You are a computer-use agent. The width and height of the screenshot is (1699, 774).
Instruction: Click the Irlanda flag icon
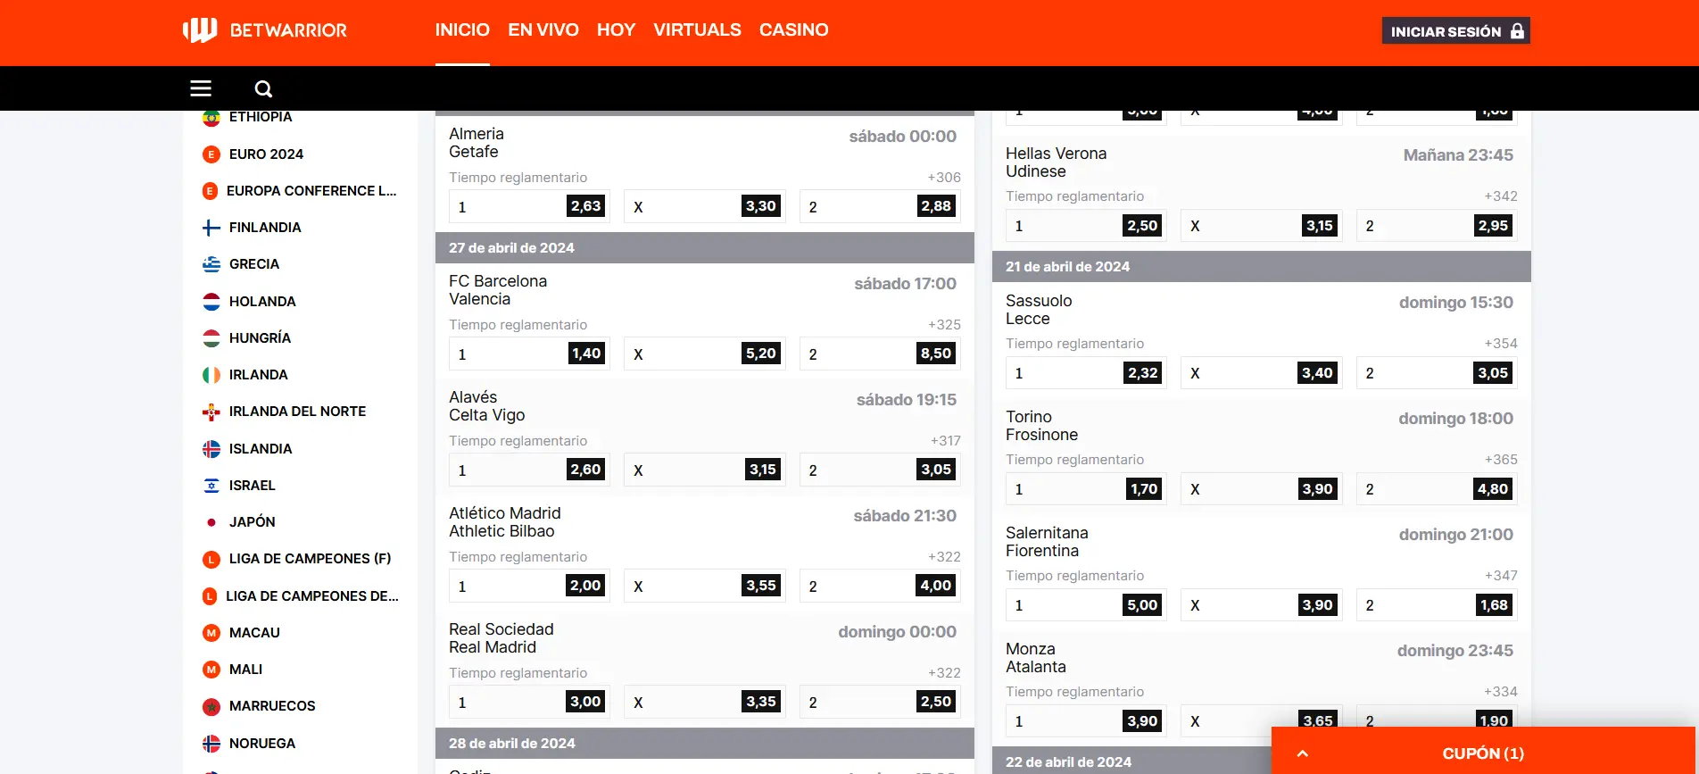coord(211,375)
